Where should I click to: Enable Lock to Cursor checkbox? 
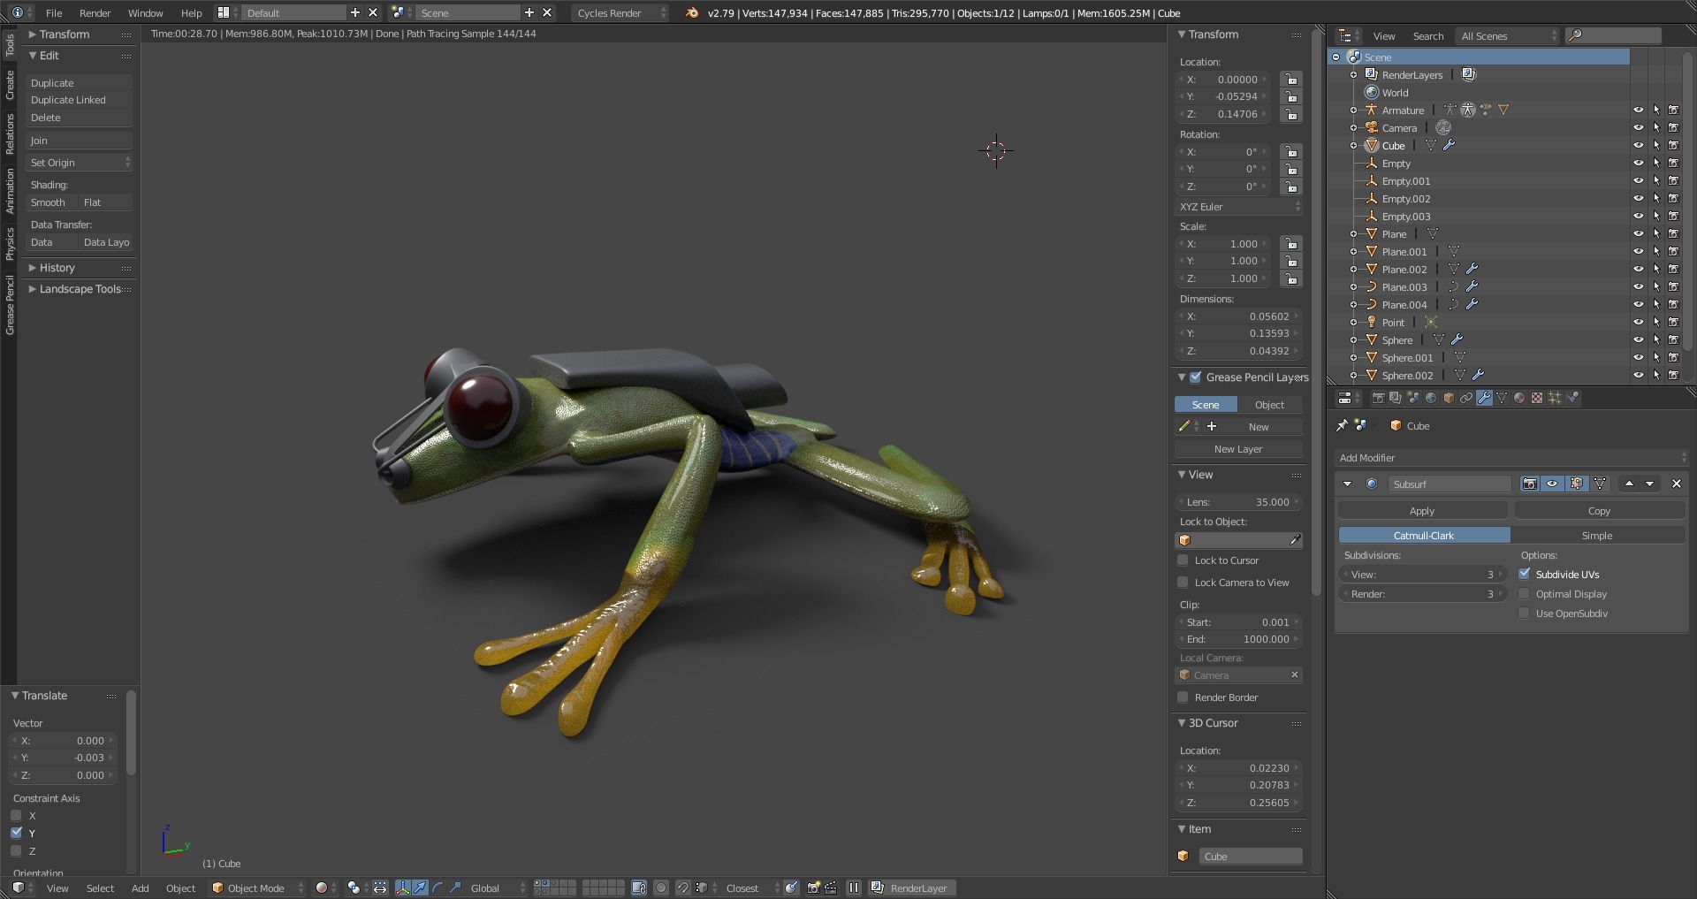click(x=1183, y=560)
